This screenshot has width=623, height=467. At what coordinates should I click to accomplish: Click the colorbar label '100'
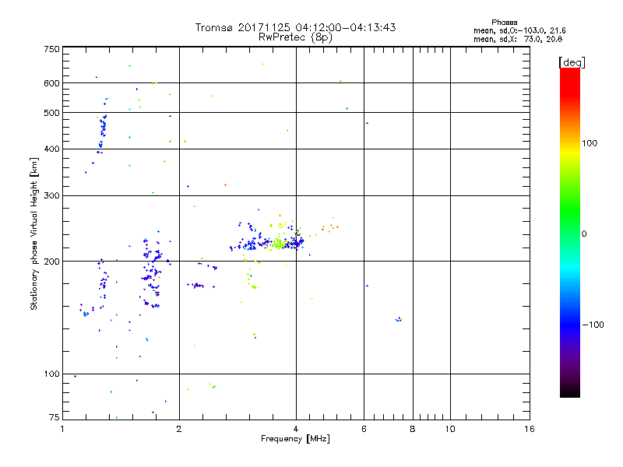click(590, 143)
